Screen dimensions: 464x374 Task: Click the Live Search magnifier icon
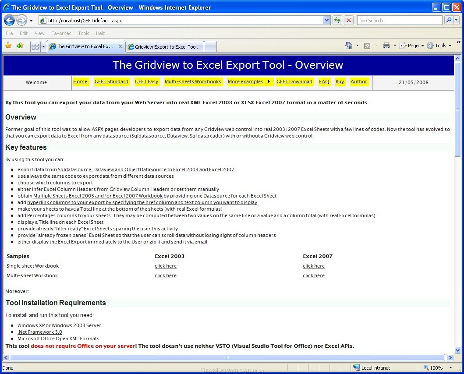point(449,20)
